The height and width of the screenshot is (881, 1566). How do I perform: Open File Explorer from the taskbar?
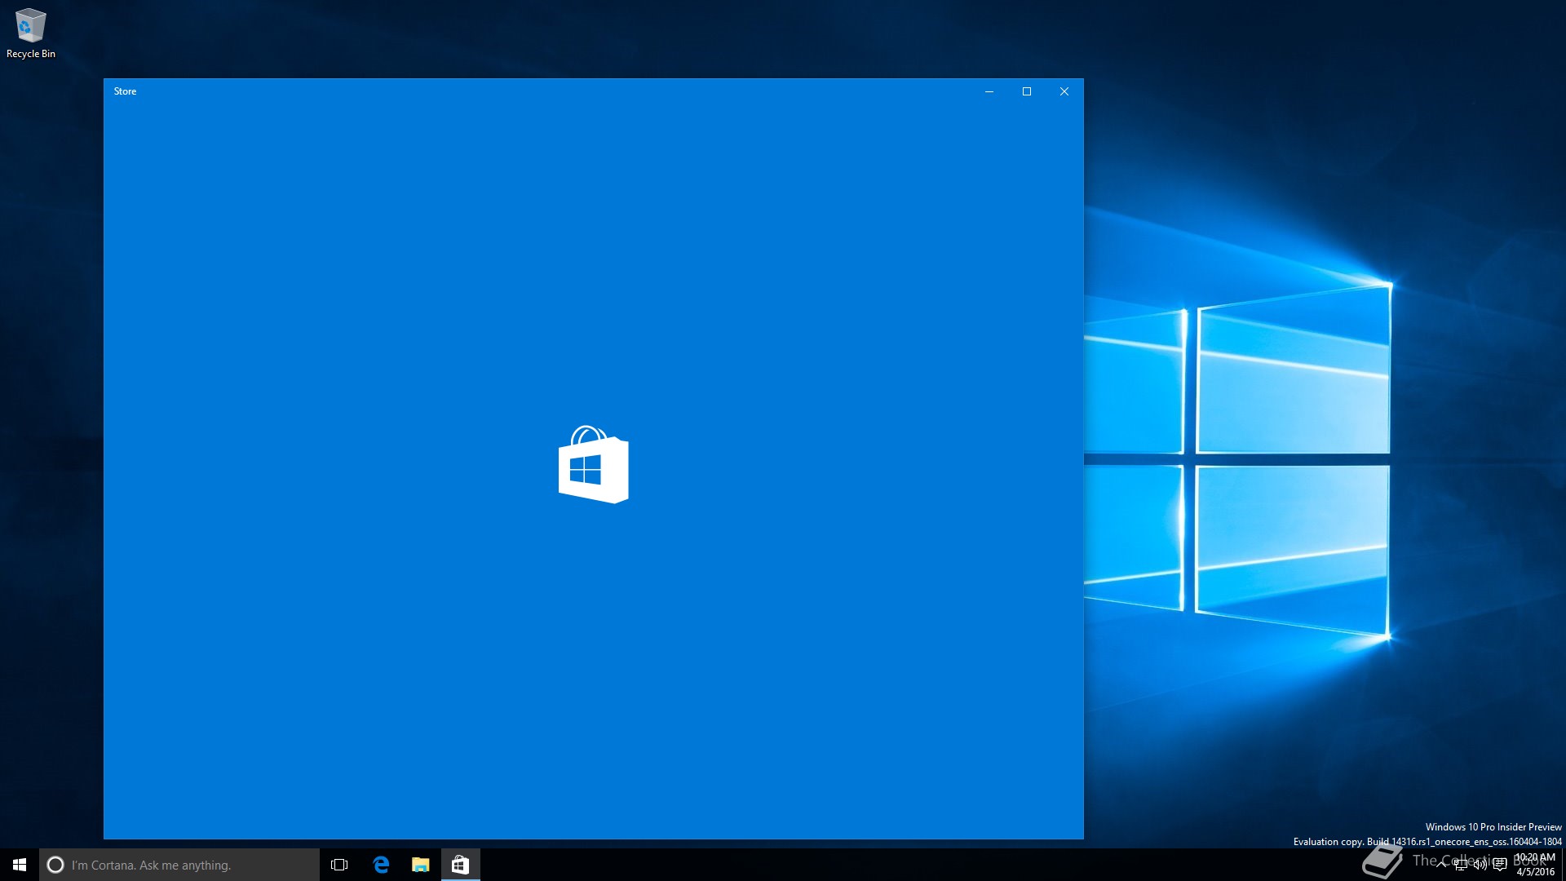tap(421, 865)
